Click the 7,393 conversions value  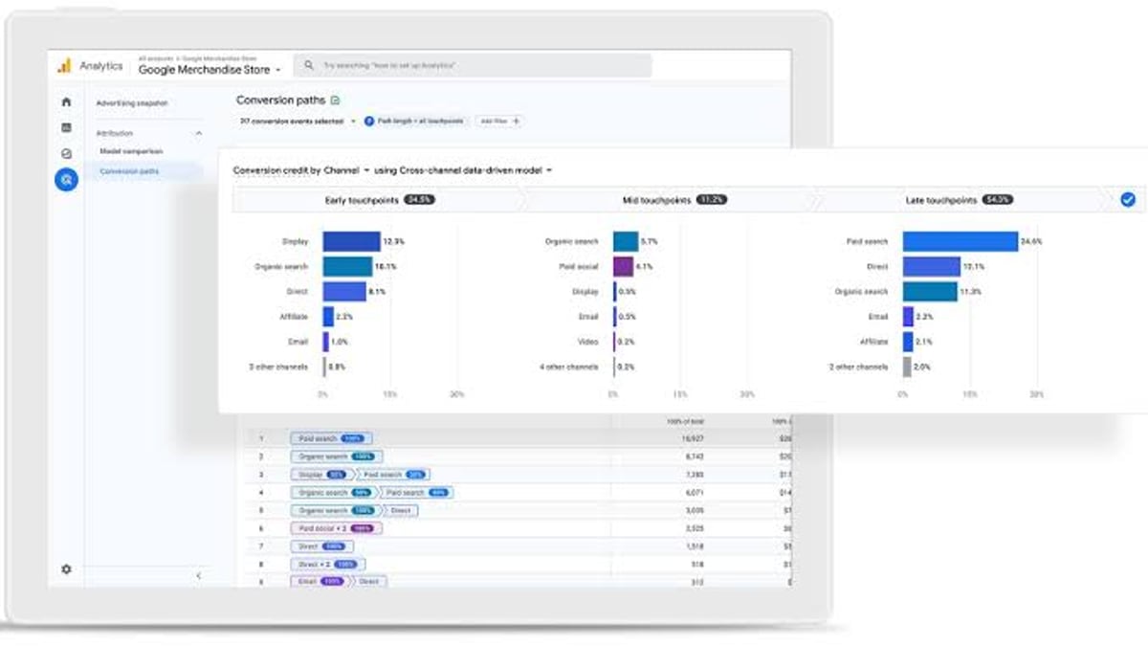click(x=695, y=475)
